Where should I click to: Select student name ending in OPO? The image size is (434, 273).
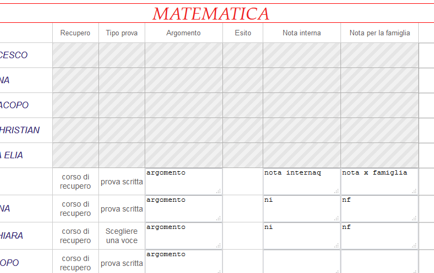coord(9,263)
